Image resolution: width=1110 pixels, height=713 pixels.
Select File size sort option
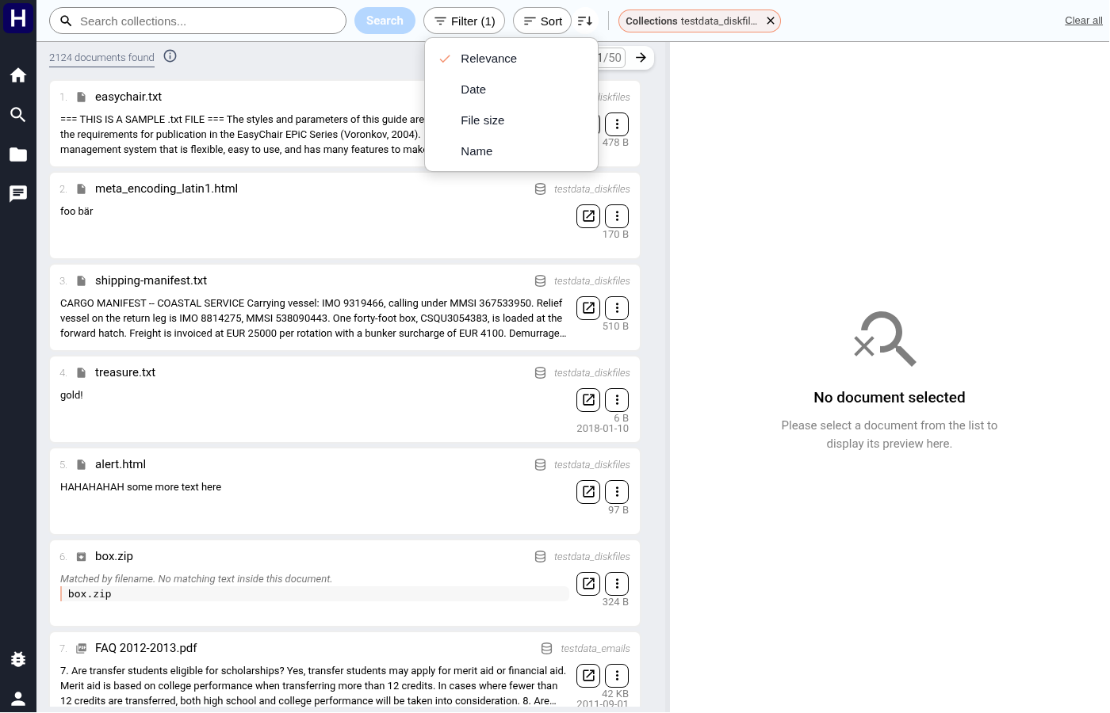511,120
